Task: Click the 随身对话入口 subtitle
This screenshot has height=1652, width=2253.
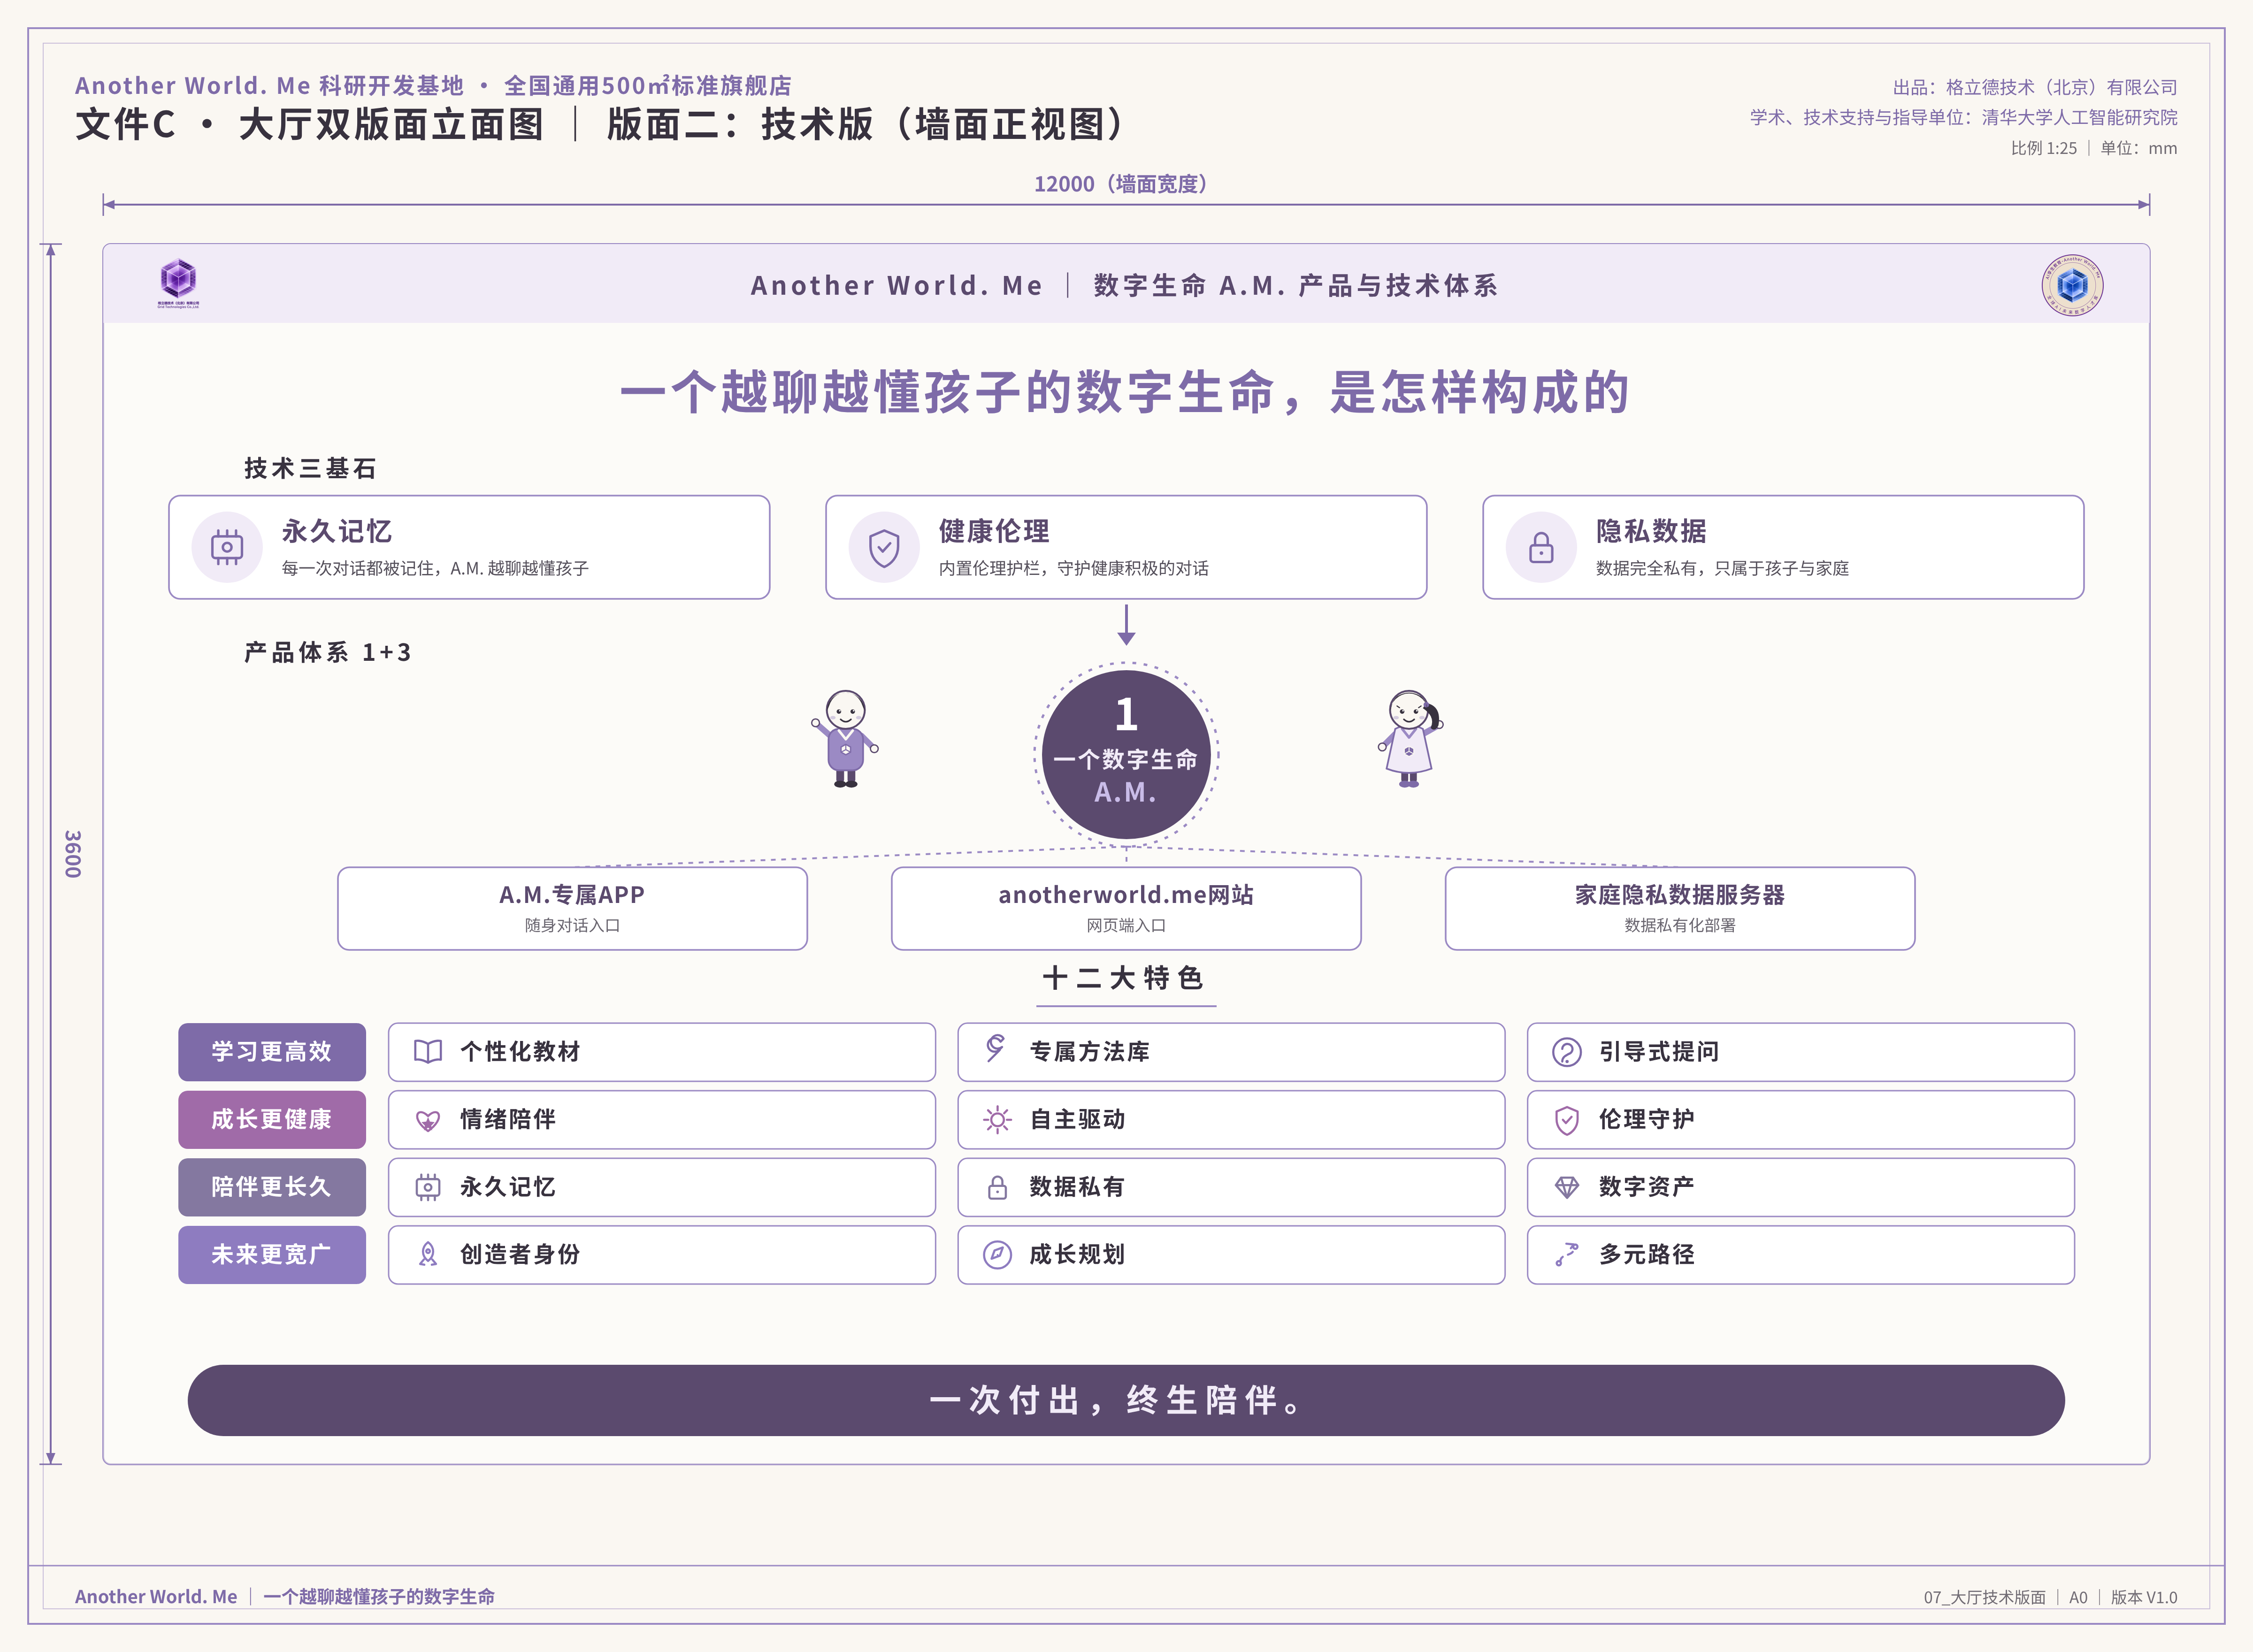Action: pos(572,925)
